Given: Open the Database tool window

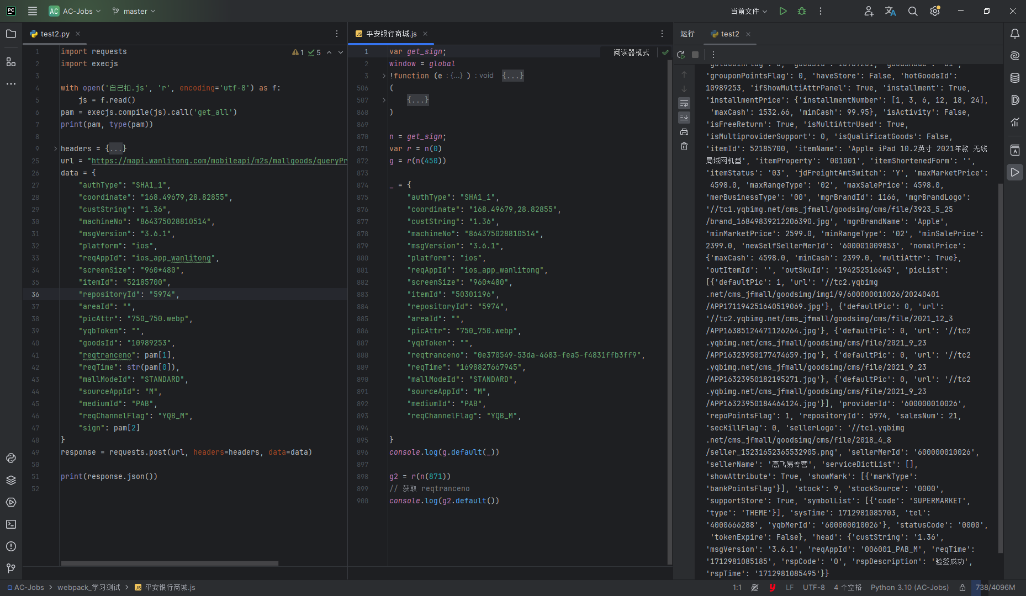Looking at the screenshot, I should [1015, 78].
